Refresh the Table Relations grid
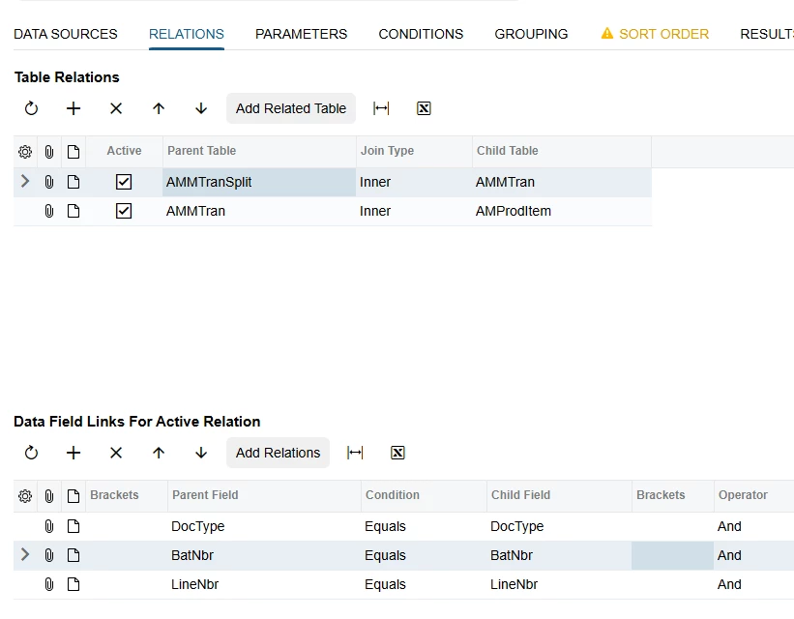Viewport: 794px width, 619px height. (31, 108)
